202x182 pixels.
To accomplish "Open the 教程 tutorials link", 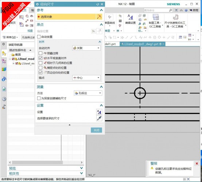I will coord(194,10).
